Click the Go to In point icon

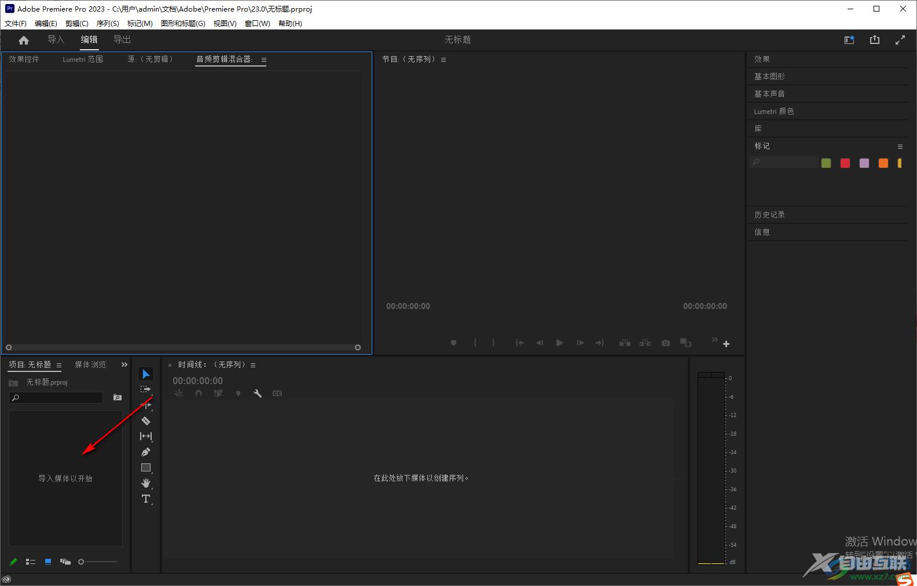(520, 343)
